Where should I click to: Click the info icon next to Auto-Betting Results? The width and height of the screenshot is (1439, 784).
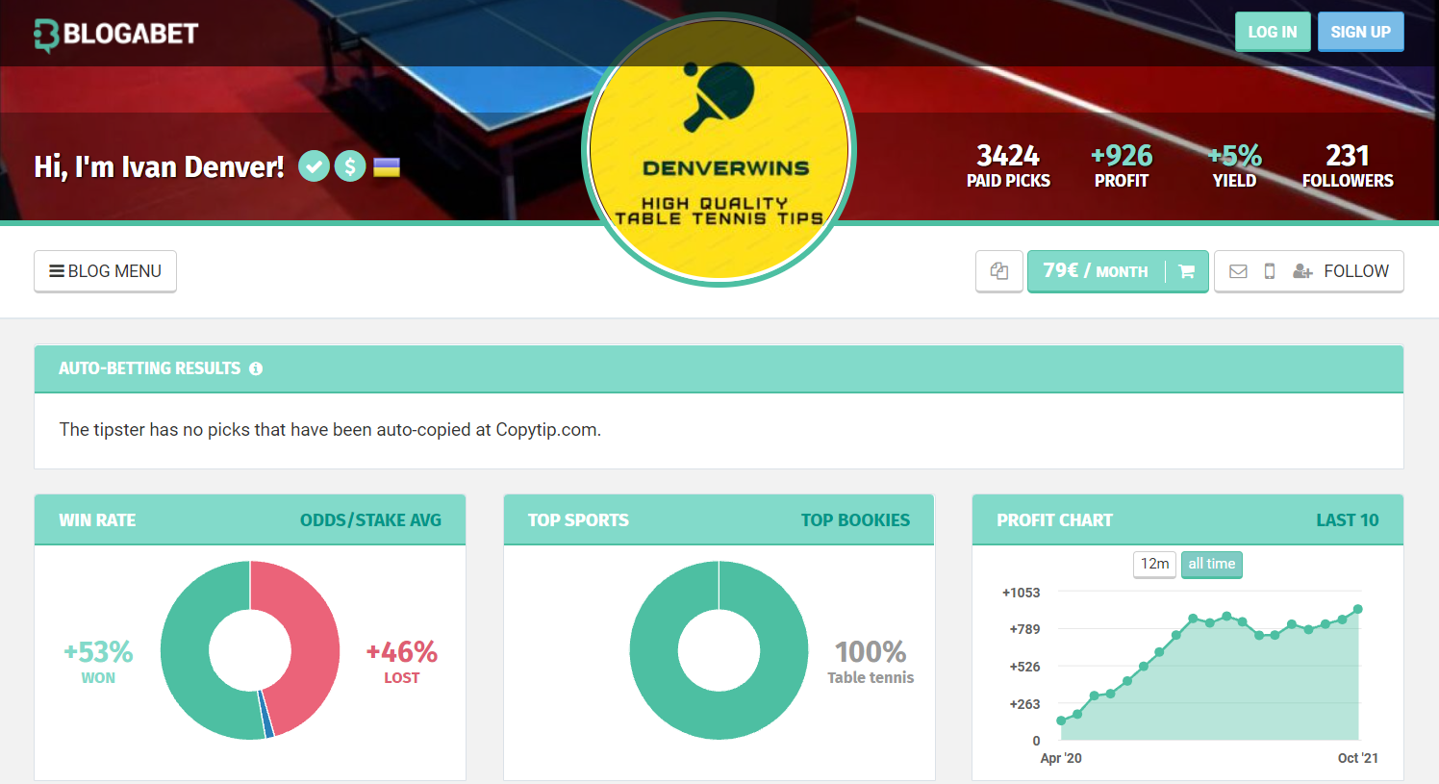(256, 368)
